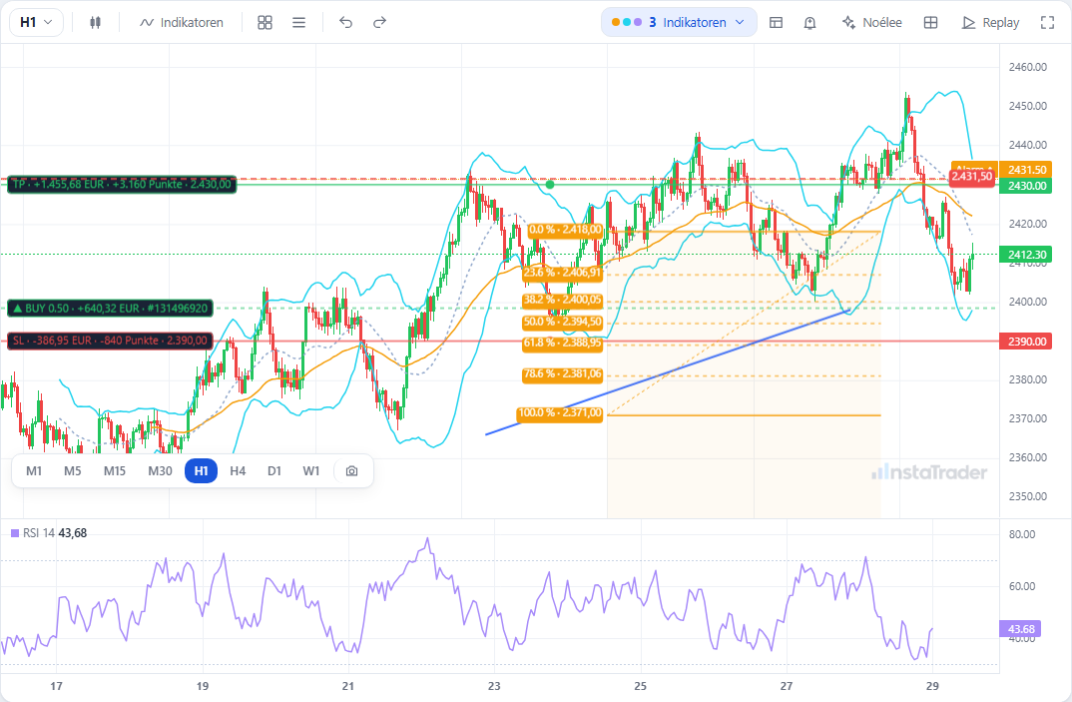
Task: Change the candlestick chart type
Action: 95,23
